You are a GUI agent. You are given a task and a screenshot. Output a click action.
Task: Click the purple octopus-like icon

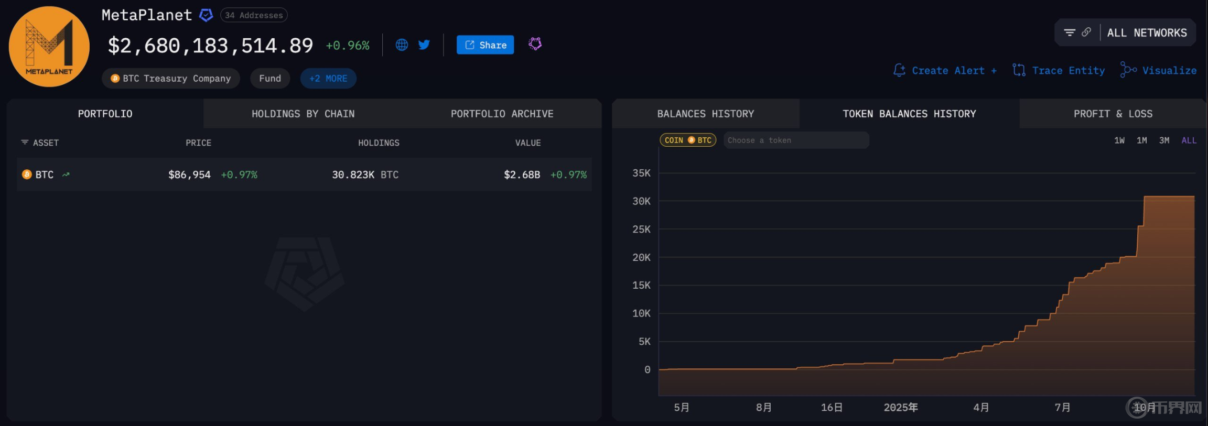[535, 44]
